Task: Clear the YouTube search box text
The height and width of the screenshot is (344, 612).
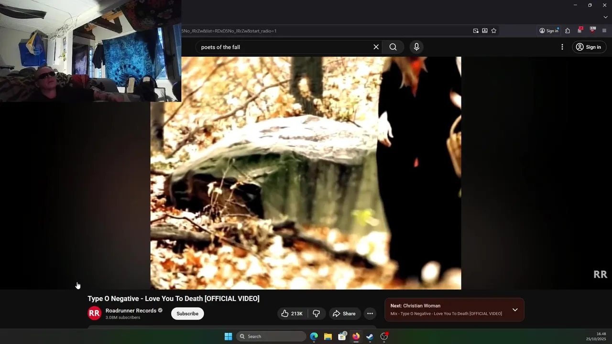Action: [376, 47]
